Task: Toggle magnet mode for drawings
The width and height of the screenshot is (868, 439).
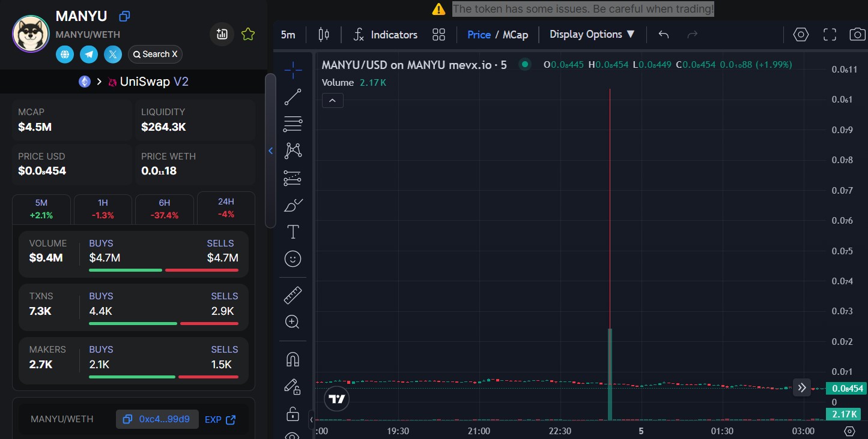Action: (293, 359)
